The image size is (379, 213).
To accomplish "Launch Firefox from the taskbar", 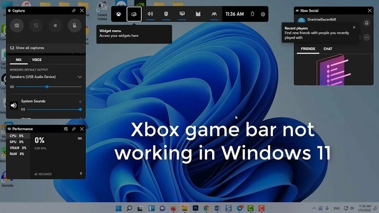I will click(173, 208).
